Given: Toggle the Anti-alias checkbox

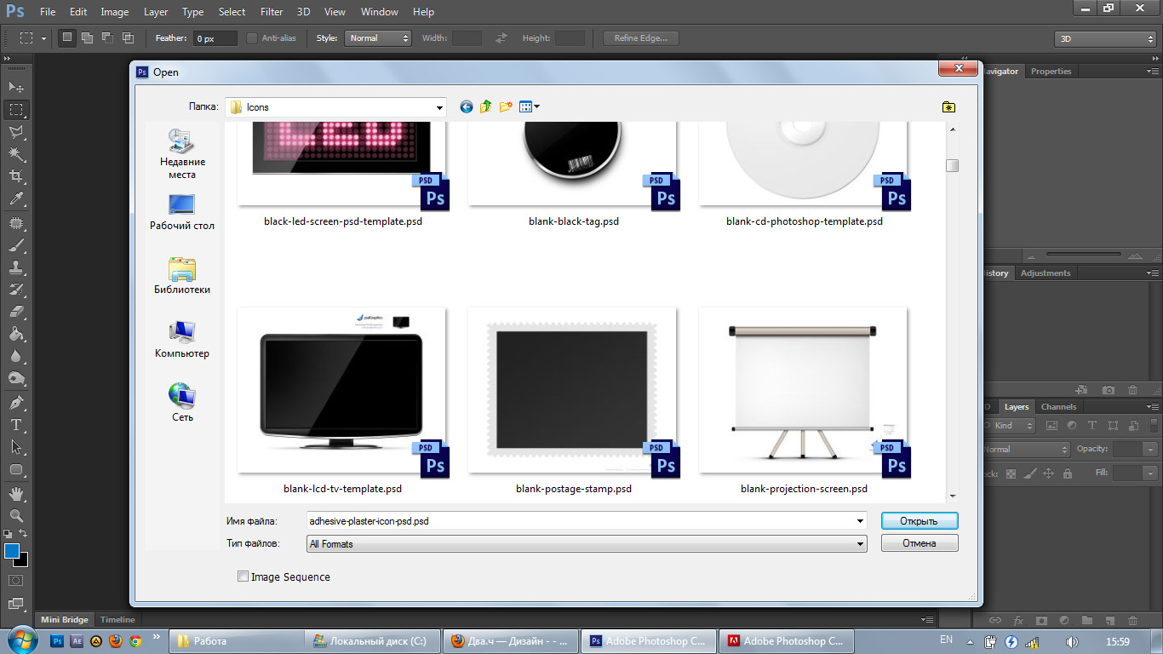Looking at the screenshot, I should (252, 38).
